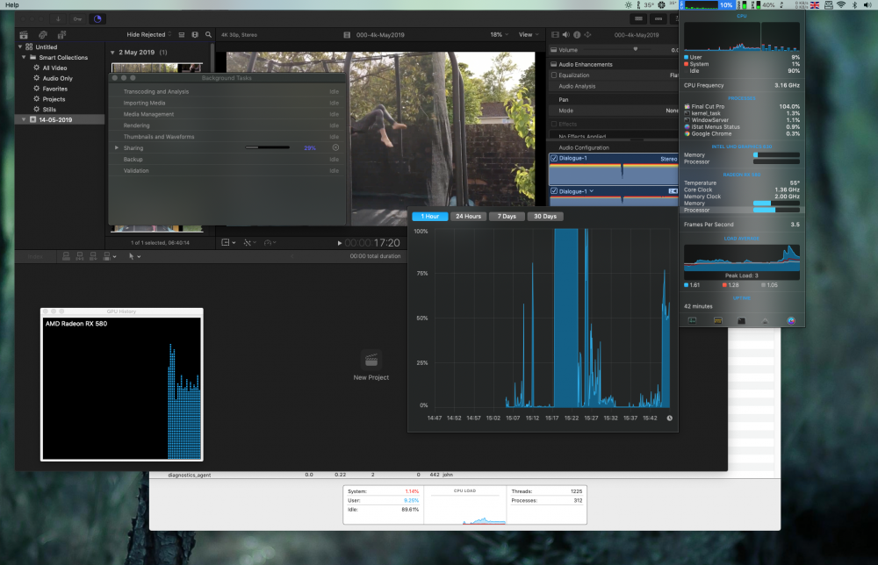Image resolution: width=878 pixels, height=565 pixels.
Task: Toggle the Background Tasks progress circle icon
Action: 97,19
